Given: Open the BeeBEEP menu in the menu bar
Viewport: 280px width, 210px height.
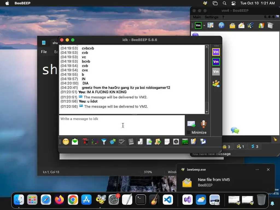Looking at the screenshot, I should pos(22,3).
